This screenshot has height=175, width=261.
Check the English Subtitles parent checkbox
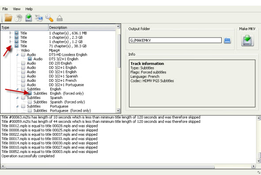(x=23, y=89)
